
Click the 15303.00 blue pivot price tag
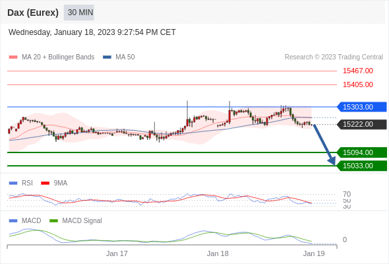pos(362,107)
